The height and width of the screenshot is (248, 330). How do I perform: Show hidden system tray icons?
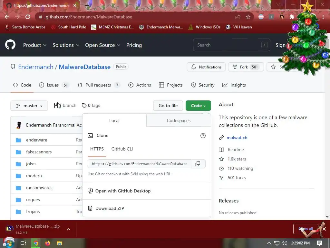click(x=269, y=243)
